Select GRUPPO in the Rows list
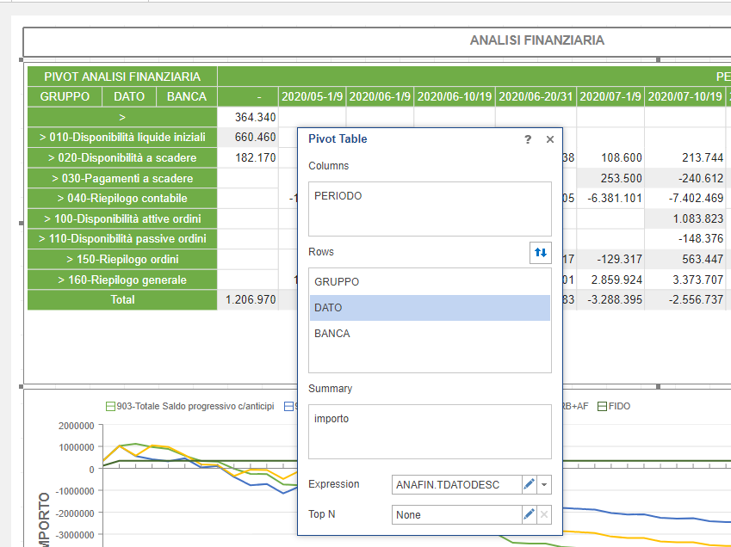731x547 pixels. tap(337, 282)
